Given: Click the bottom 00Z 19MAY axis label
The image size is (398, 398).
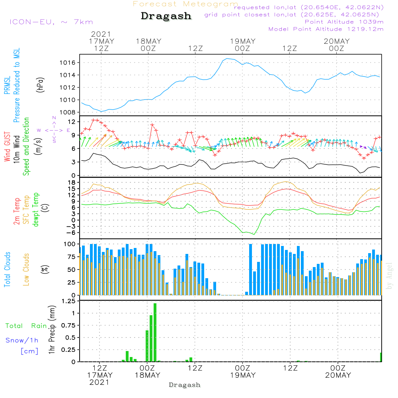Looking at the screenshot, I should pos(243,372).
